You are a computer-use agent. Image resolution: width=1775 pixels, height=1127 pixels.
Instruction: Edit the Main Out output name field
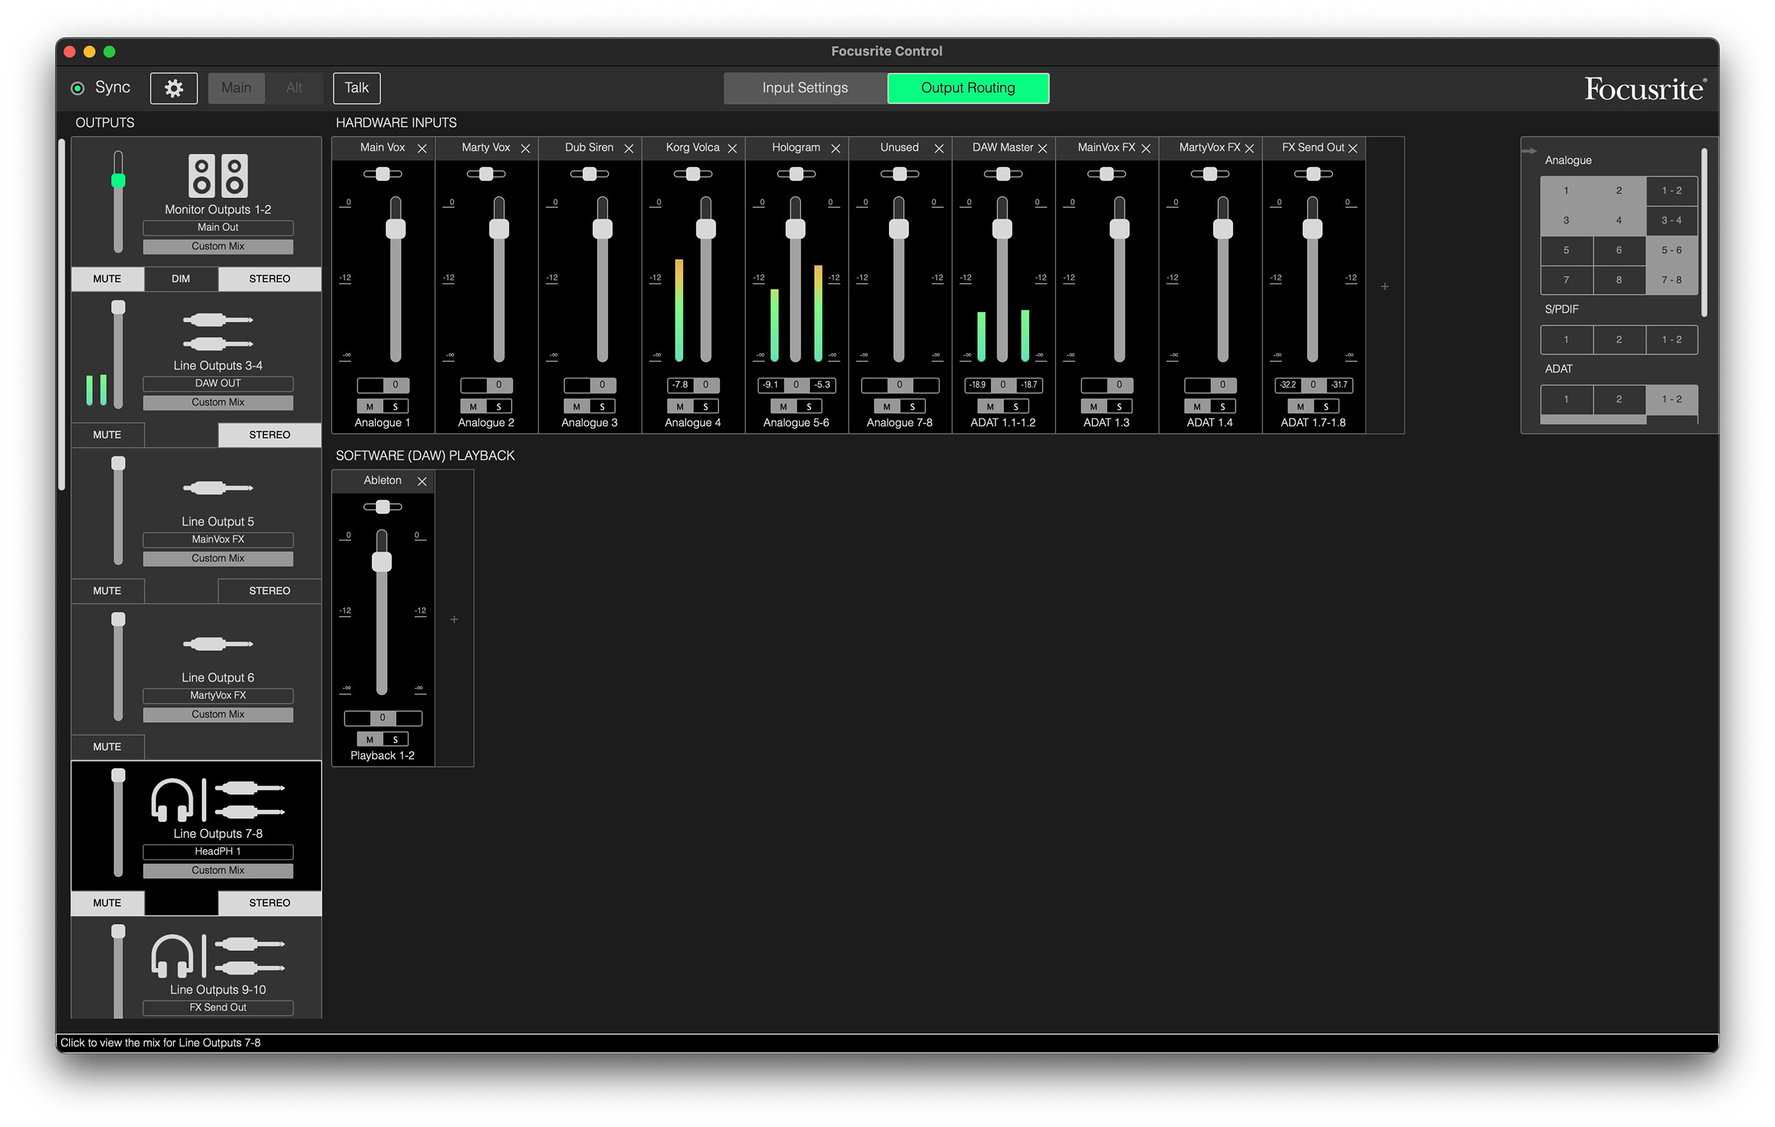(x=218, y=227)
